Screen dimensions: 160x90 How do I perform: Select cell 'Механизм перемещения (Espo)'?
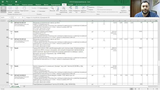[x=60, y=34]
